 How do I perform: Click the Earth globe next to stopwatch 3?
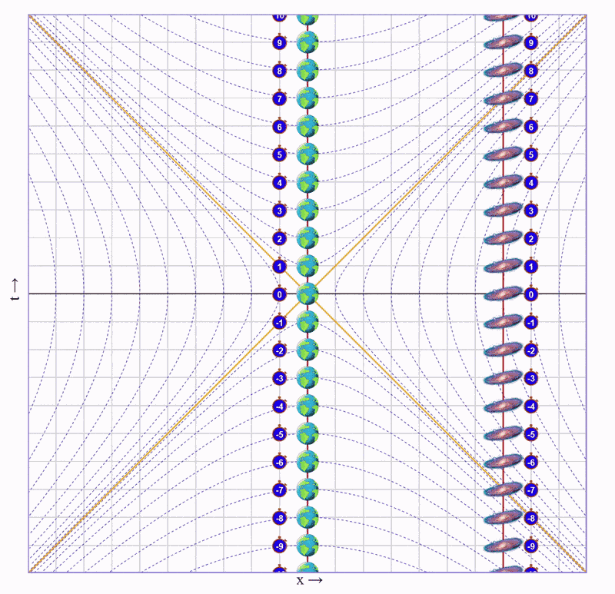307,210
